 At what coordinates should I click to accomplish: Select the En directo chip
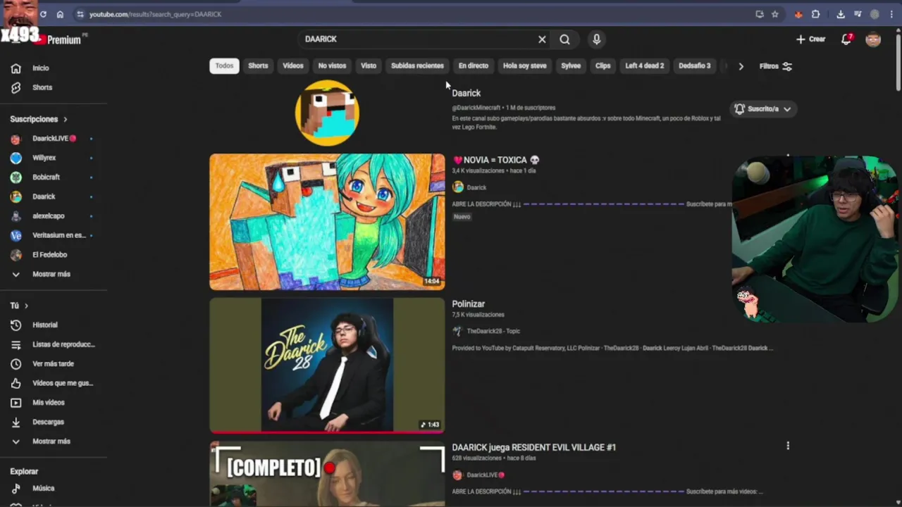[x=474, y=65]
